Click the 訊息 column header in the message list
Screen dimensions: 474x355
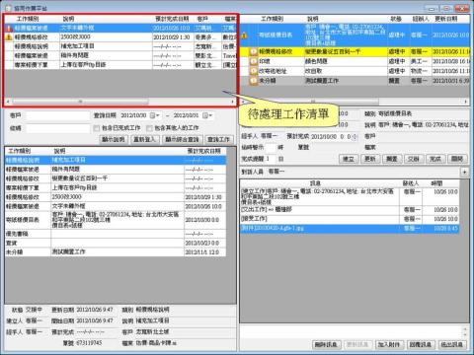(x=315, y=183)
